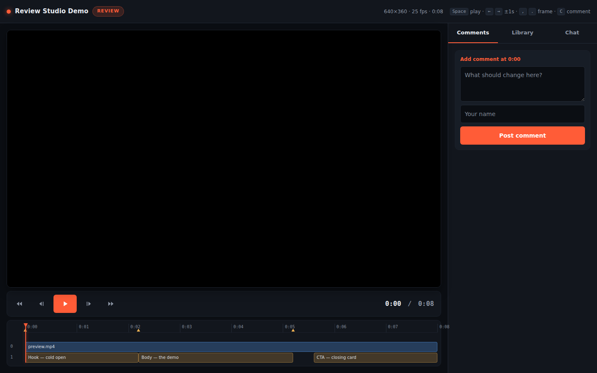This screenshot has height=373, width=597.
Task: Click the REVIEW badge in header
Action: (x=108, y=11)
